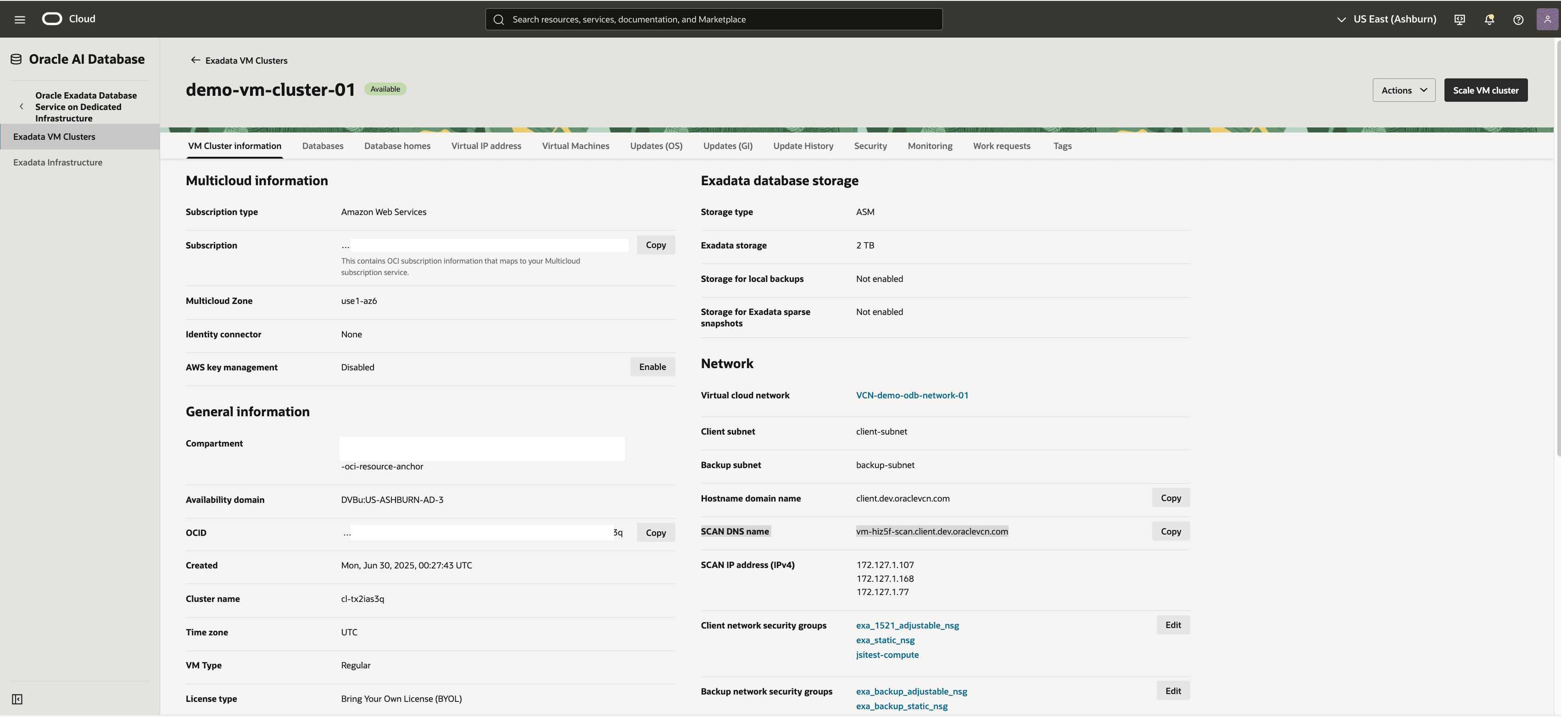Click the Bring Your Own License (BYOL) value

click(x=401, y=699)
